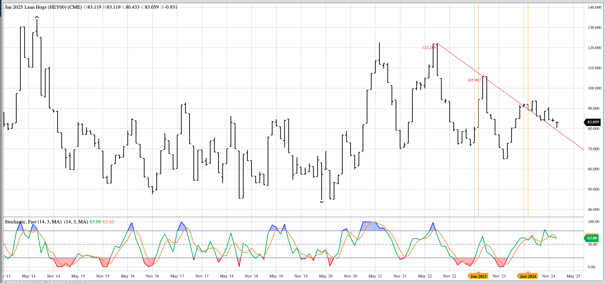
Task: Select the green 63.00 stochastic value tag
Action: pos(592,238)
